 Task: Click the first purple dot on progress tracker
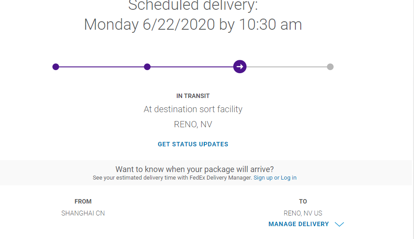56,67
